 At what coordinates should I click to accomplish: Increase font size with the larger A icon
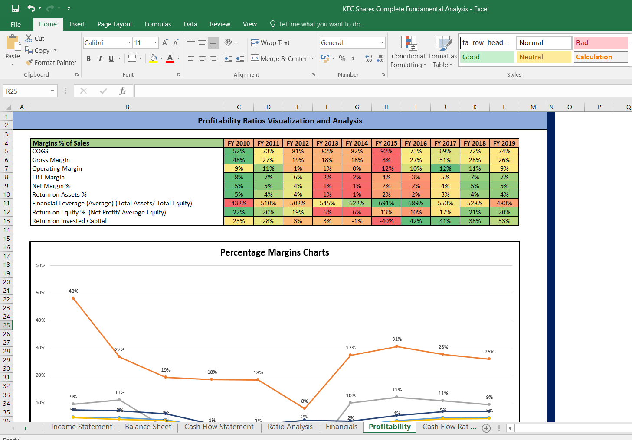pyautogui.click(x=165, y=42)
